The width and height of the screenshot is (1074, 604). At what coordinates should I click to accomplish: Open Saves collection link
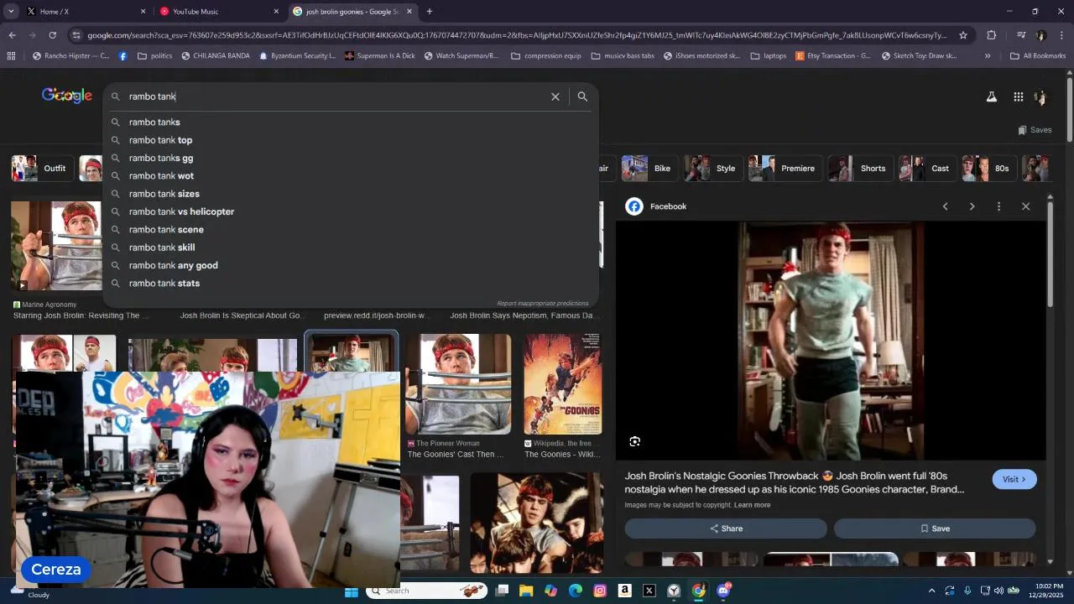point(1035,130)
